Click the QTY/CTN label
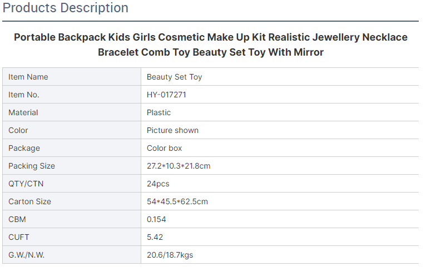The width and height of the screenshot is (426, 276). [x=26, y=184]
